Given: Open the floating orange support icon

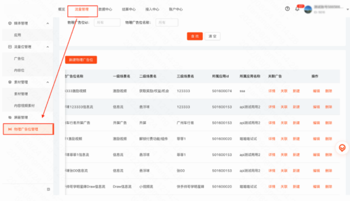Looking at the screenshot, I should click(342, 147).
